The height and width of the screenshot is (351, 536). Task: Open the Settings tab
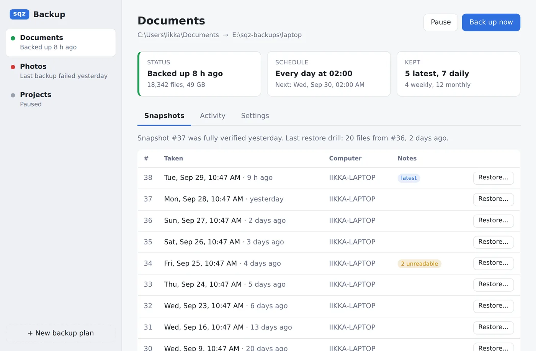[x=255, y=116]
